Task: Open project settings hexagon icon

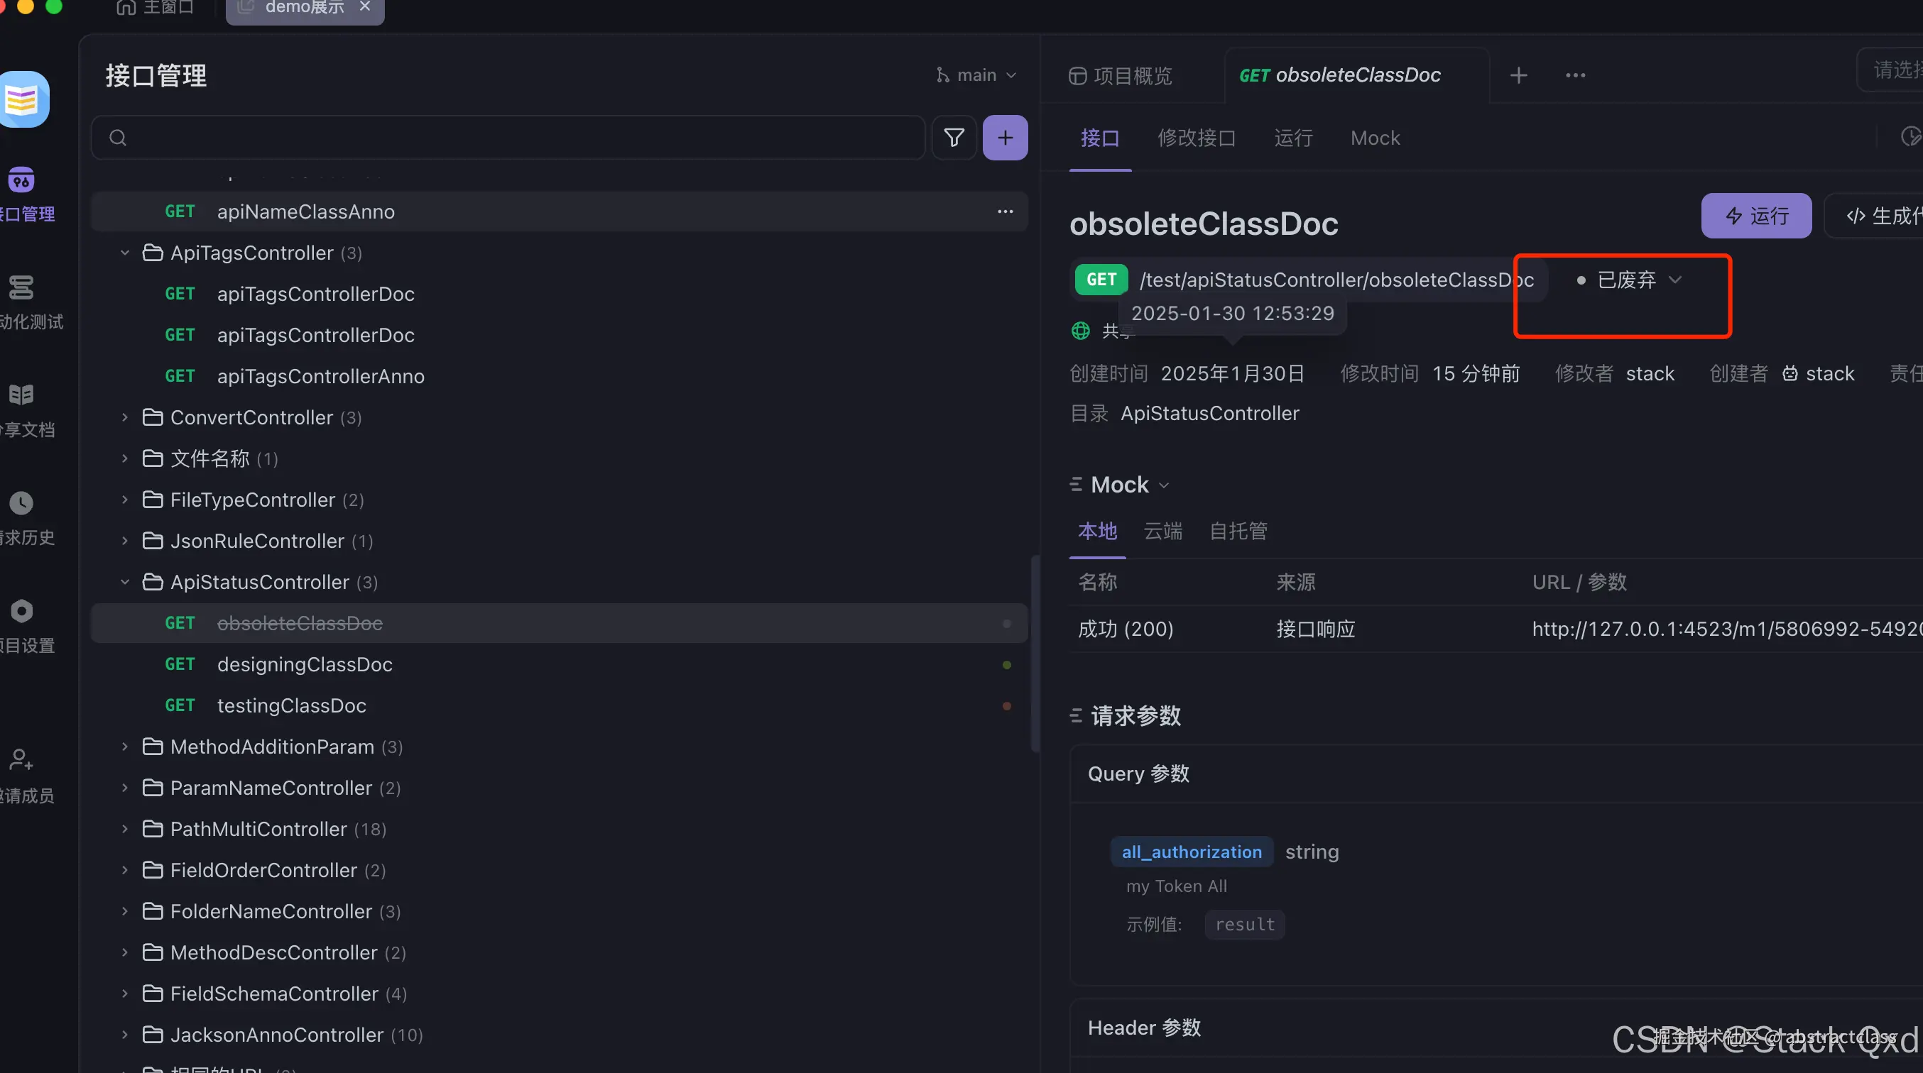Action: [21, 611]
